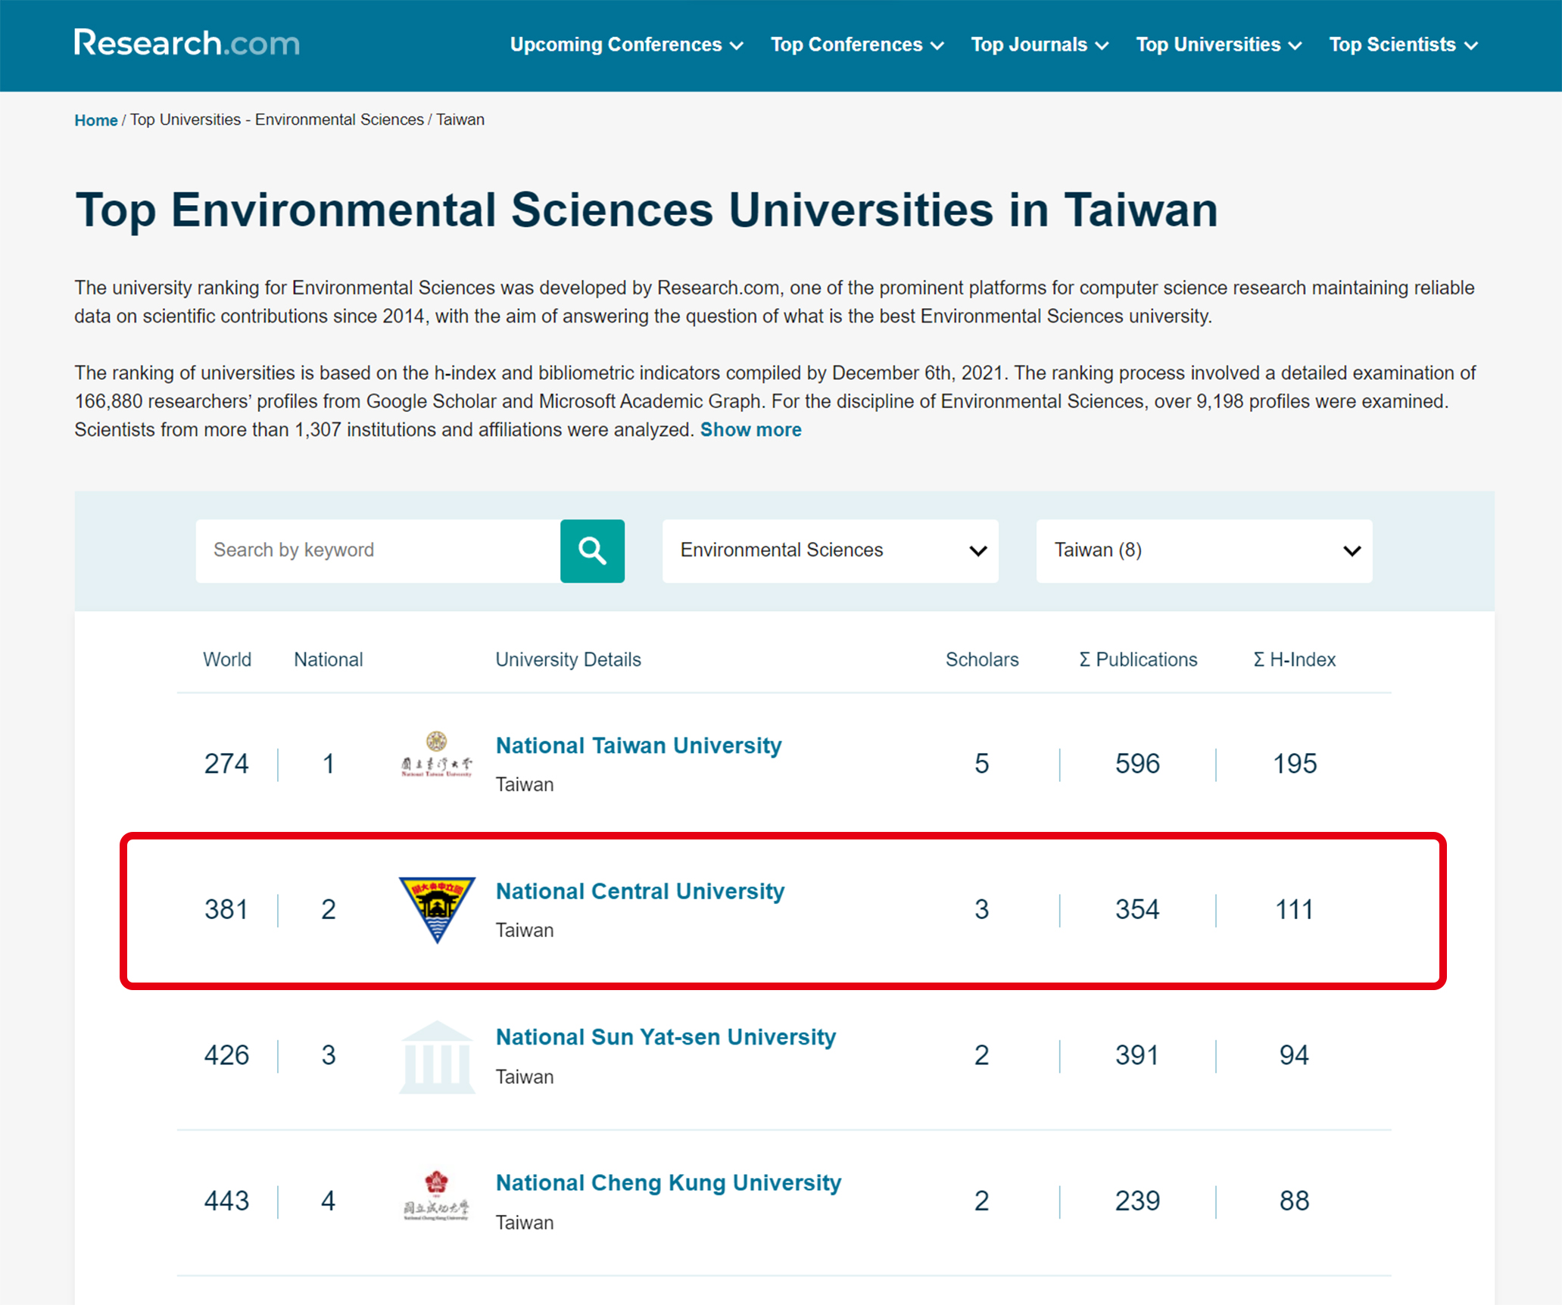Click the Σ Publications column header

pos(1138,659)
